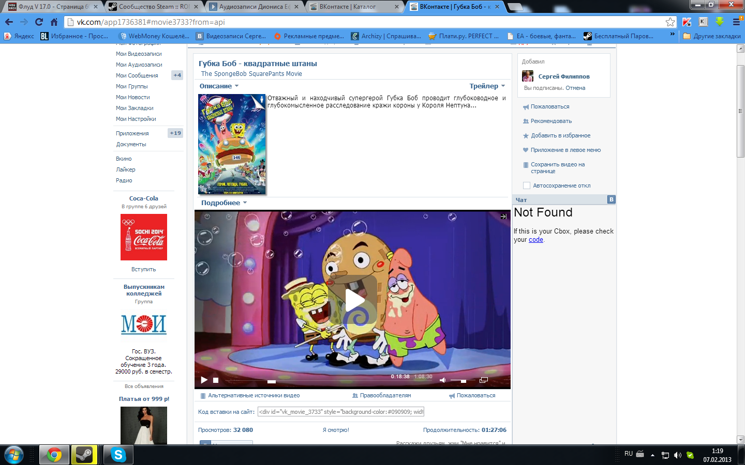Click the video volume slider handle
This screenshot has width=745, height=465.
tap(464, 381)
